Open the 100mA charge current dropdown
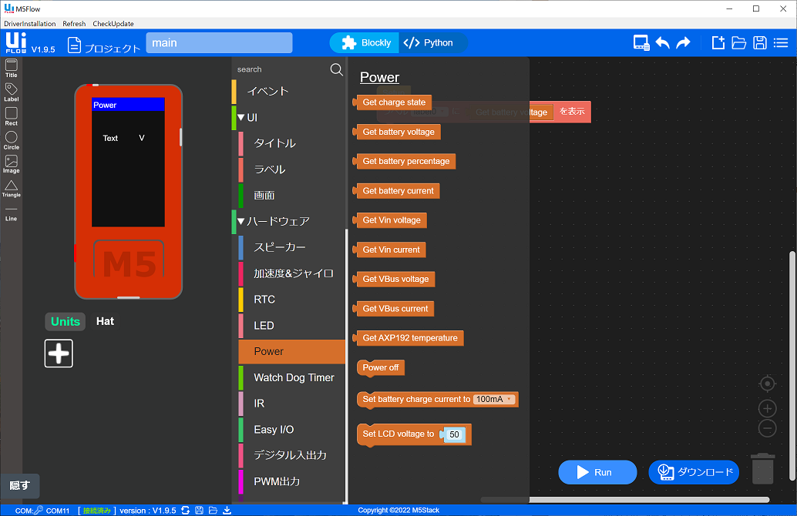This screenshot has width=797, height=516. pyautogui.click(x=494, y=399)
